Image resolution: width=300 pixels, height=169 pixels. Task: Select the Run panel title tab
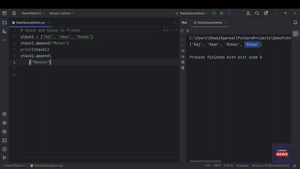point(184,23)
